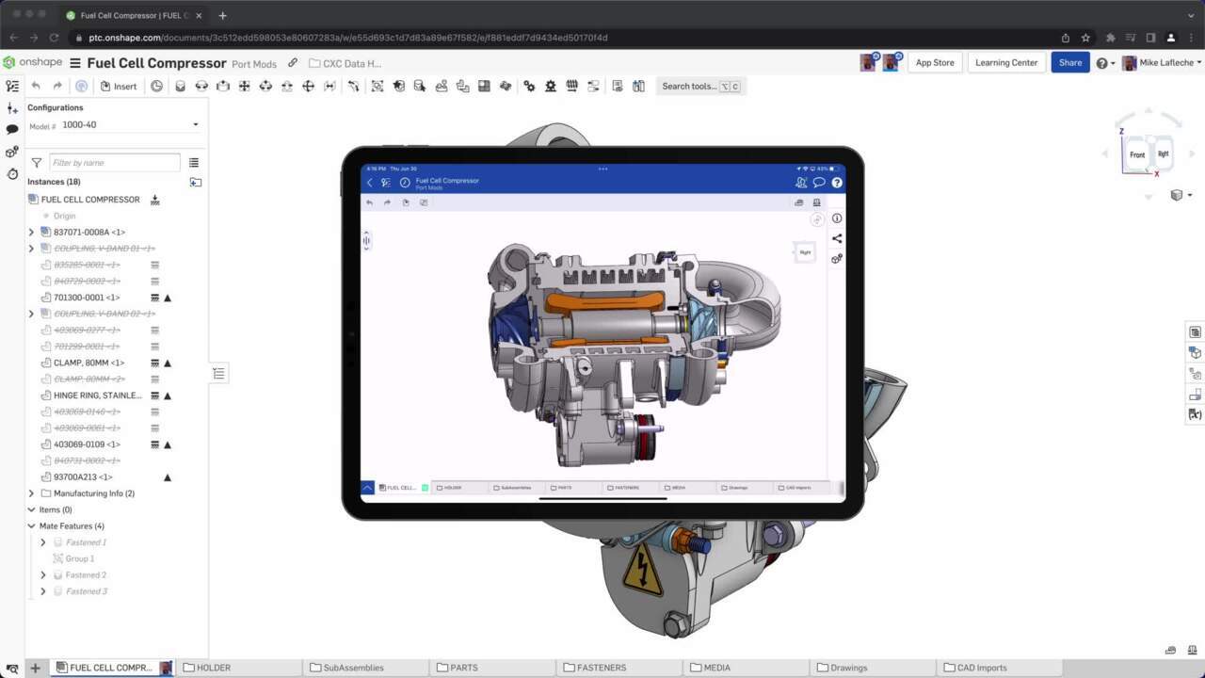This screenshot has width=1205, height=678.
Task: Click the back arrow in the iPad app
Action: (370, 183)
